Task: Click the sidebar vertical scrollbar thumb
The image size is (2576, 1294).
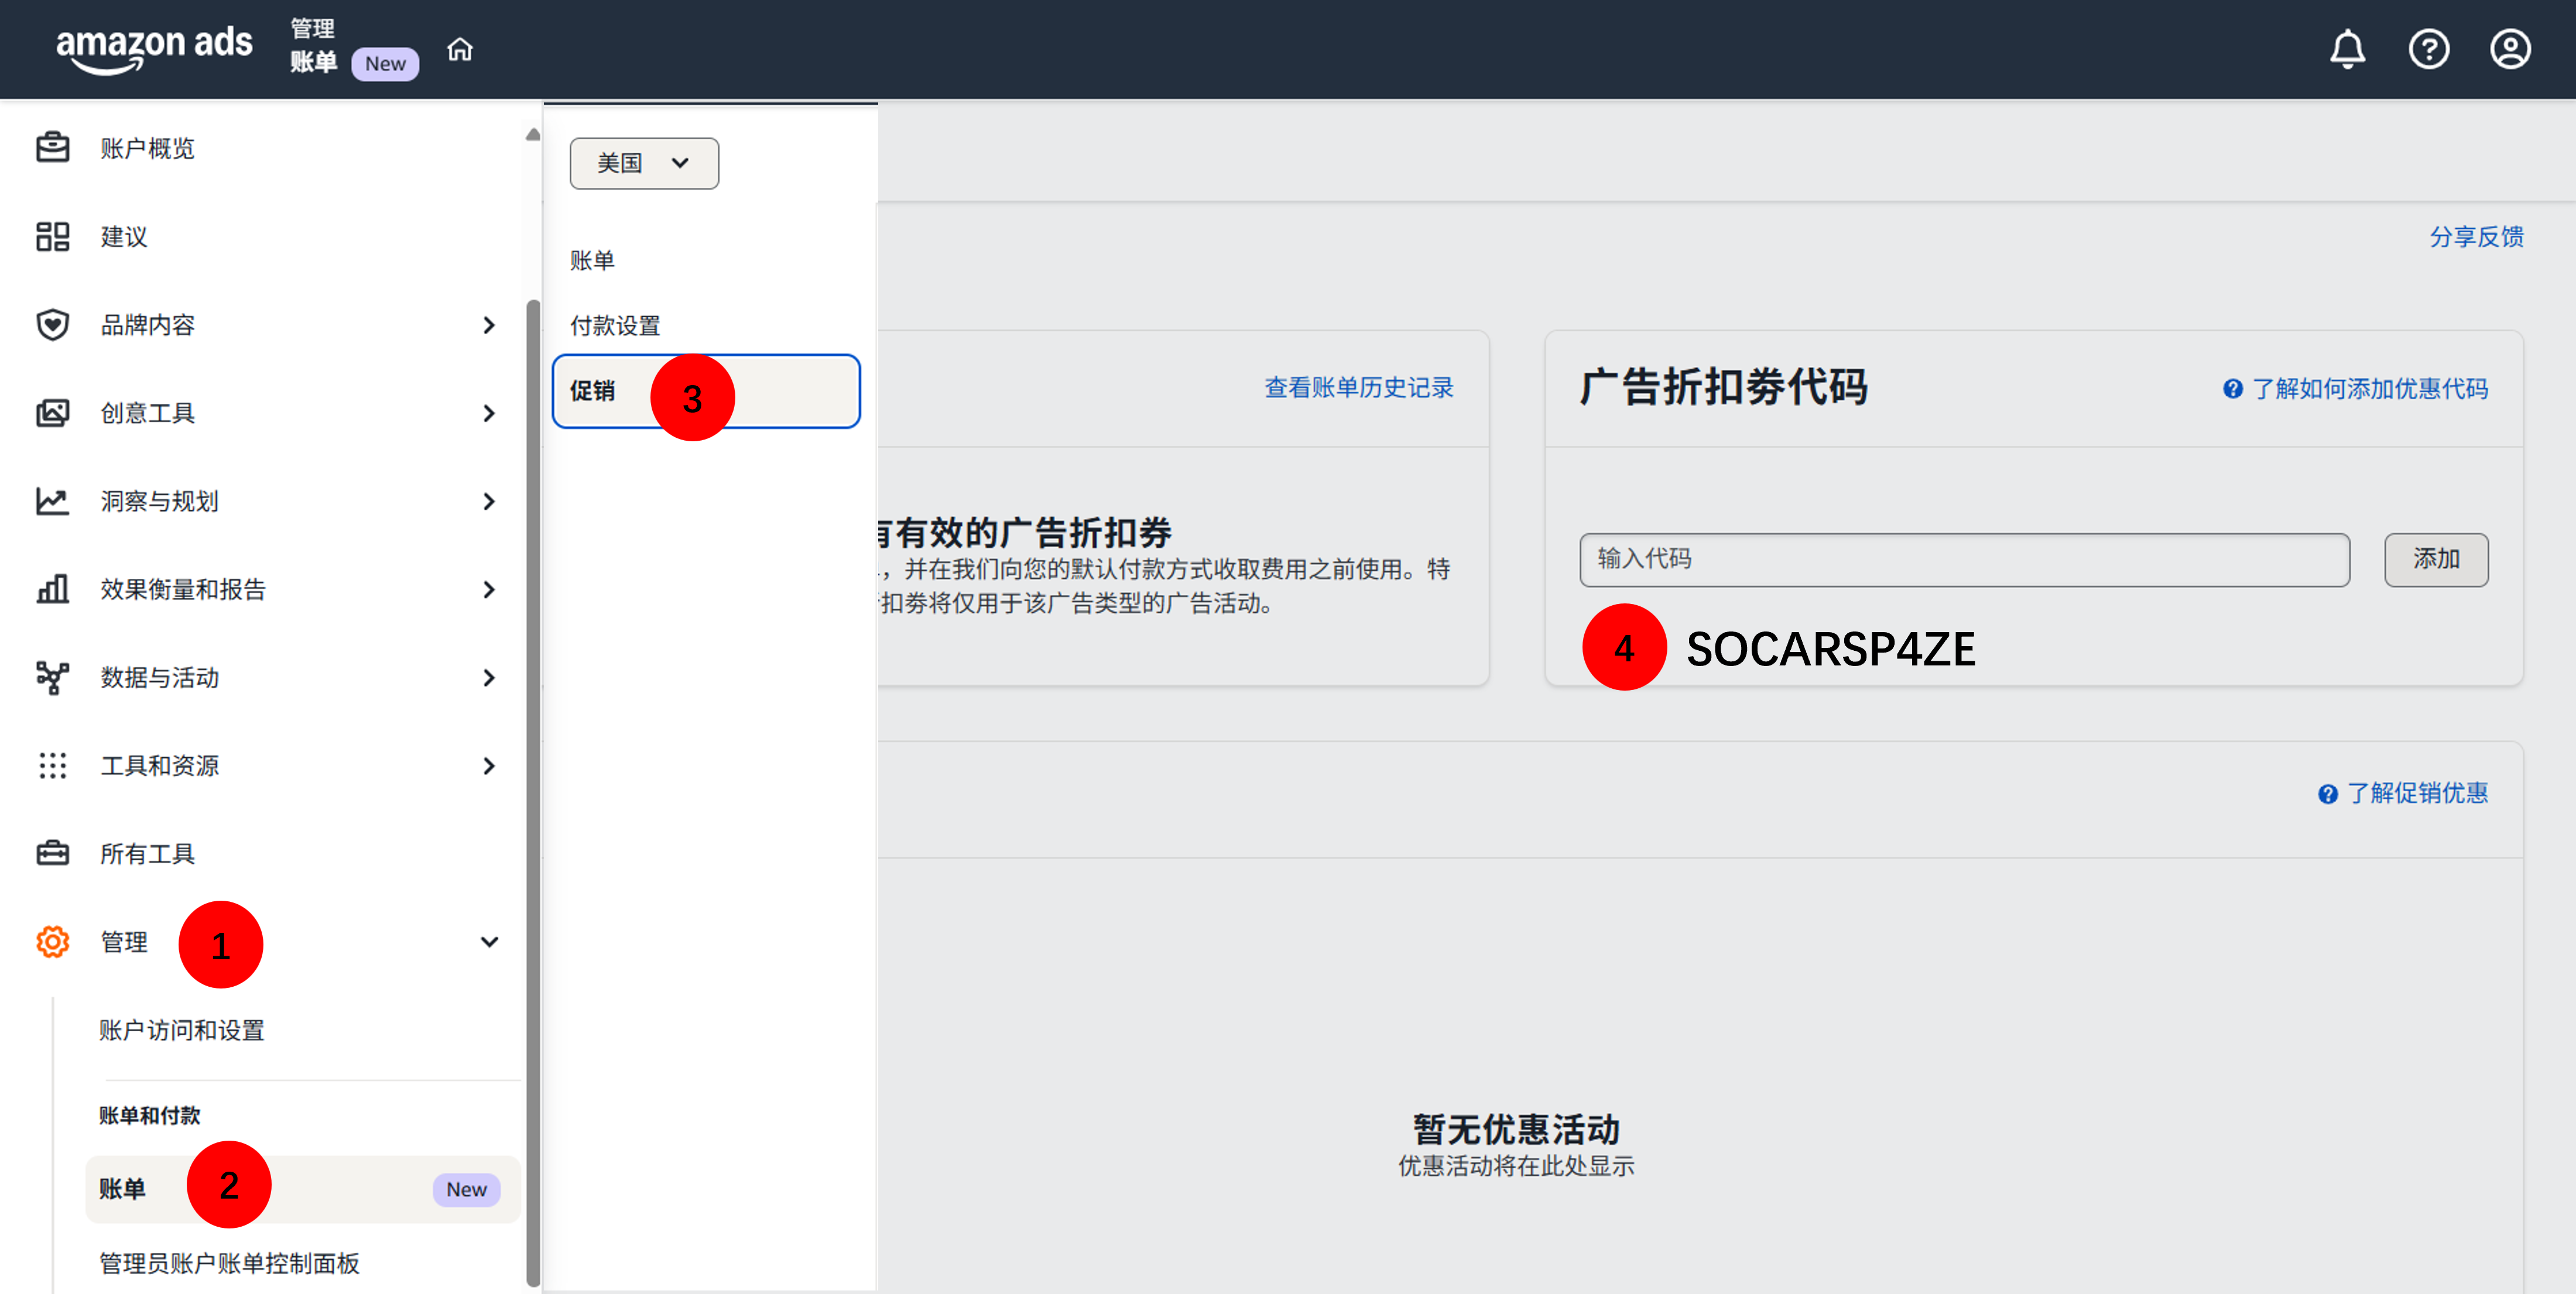Action: tap(533, 792)
